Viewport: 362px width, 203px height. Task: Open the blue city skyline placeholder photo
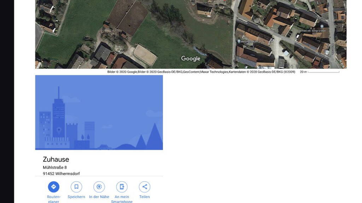pyautogui.click(x=99, y=112)
